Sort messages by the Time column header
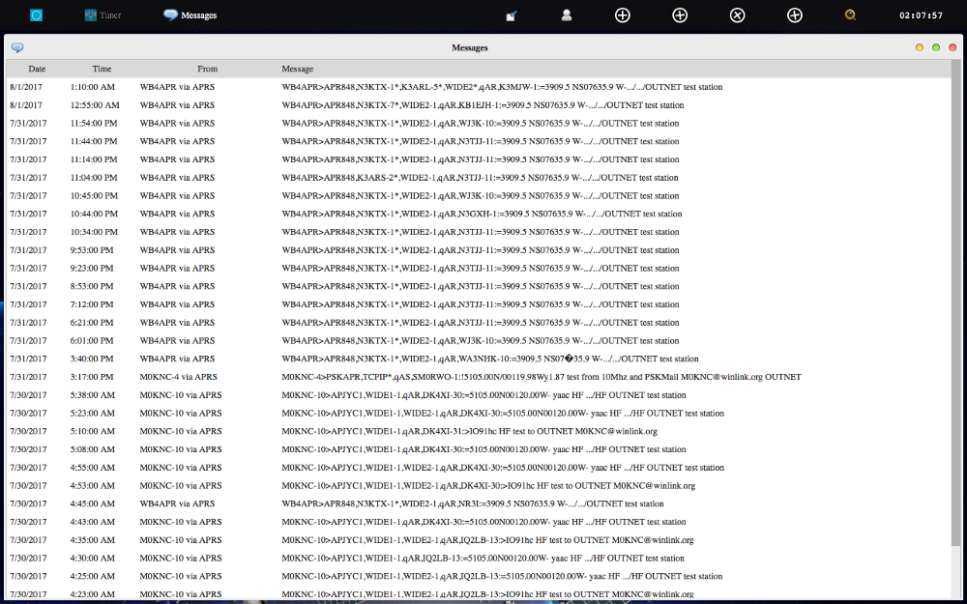Viewport: 967px width, 604px height. click(x=102, y=69)
